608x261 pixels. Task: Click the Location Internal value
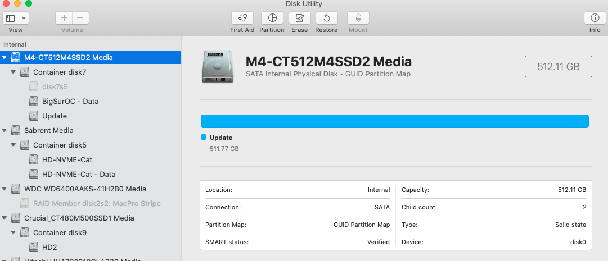click(379, 190)
